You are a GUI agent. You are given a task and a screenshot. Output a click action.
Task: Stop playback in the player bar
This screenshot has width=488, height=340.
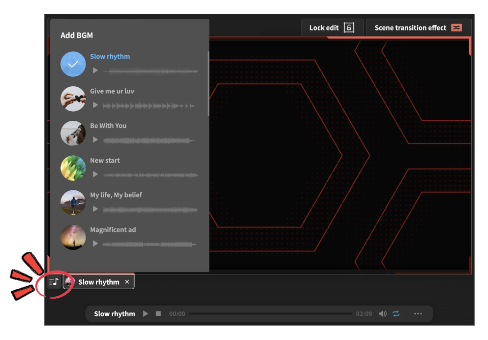[159, 314]
